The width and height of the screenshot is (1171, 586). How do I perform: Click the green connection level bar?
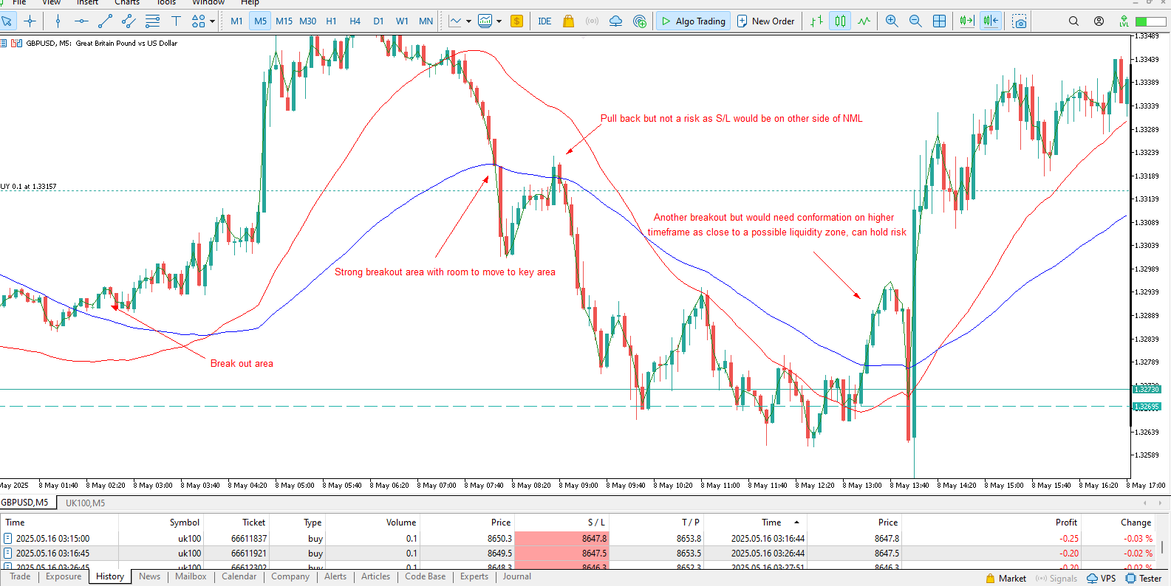(1150, 21)
